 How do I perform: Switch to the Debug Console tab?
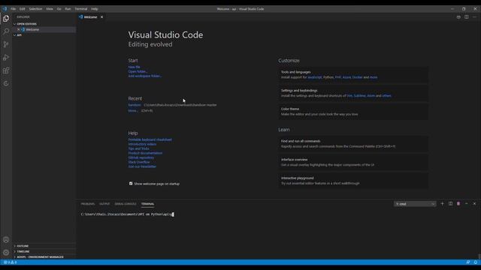(126, 204)
